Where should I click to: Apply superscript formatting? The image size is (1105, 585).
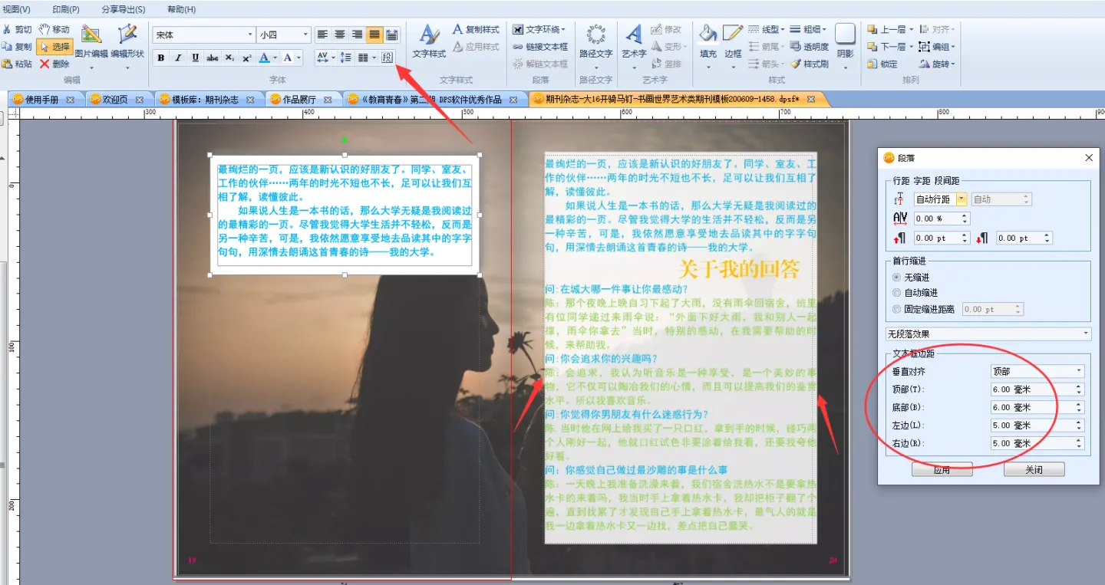click(x=247, y=58)
